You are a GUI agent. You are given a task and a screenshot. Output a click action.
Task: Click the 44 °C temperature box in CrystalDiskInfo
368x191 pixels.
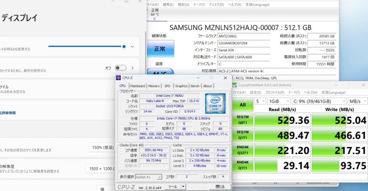(160, 72)
